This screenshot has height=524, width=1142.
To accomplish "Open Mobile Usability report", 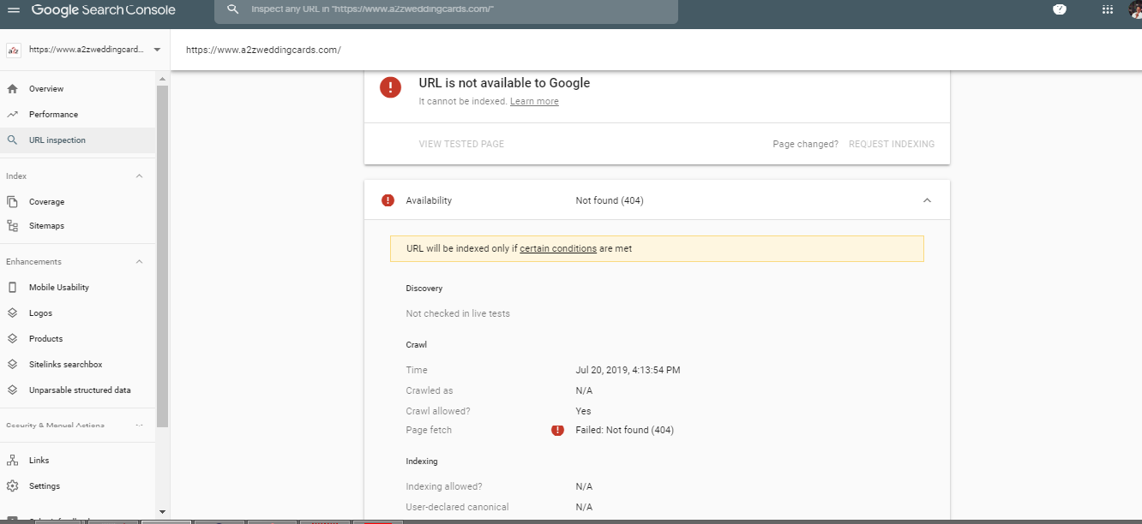I will (59, 288).
